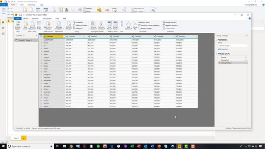
Task: Click Column2 data type icon
Action: pos(67,36)
